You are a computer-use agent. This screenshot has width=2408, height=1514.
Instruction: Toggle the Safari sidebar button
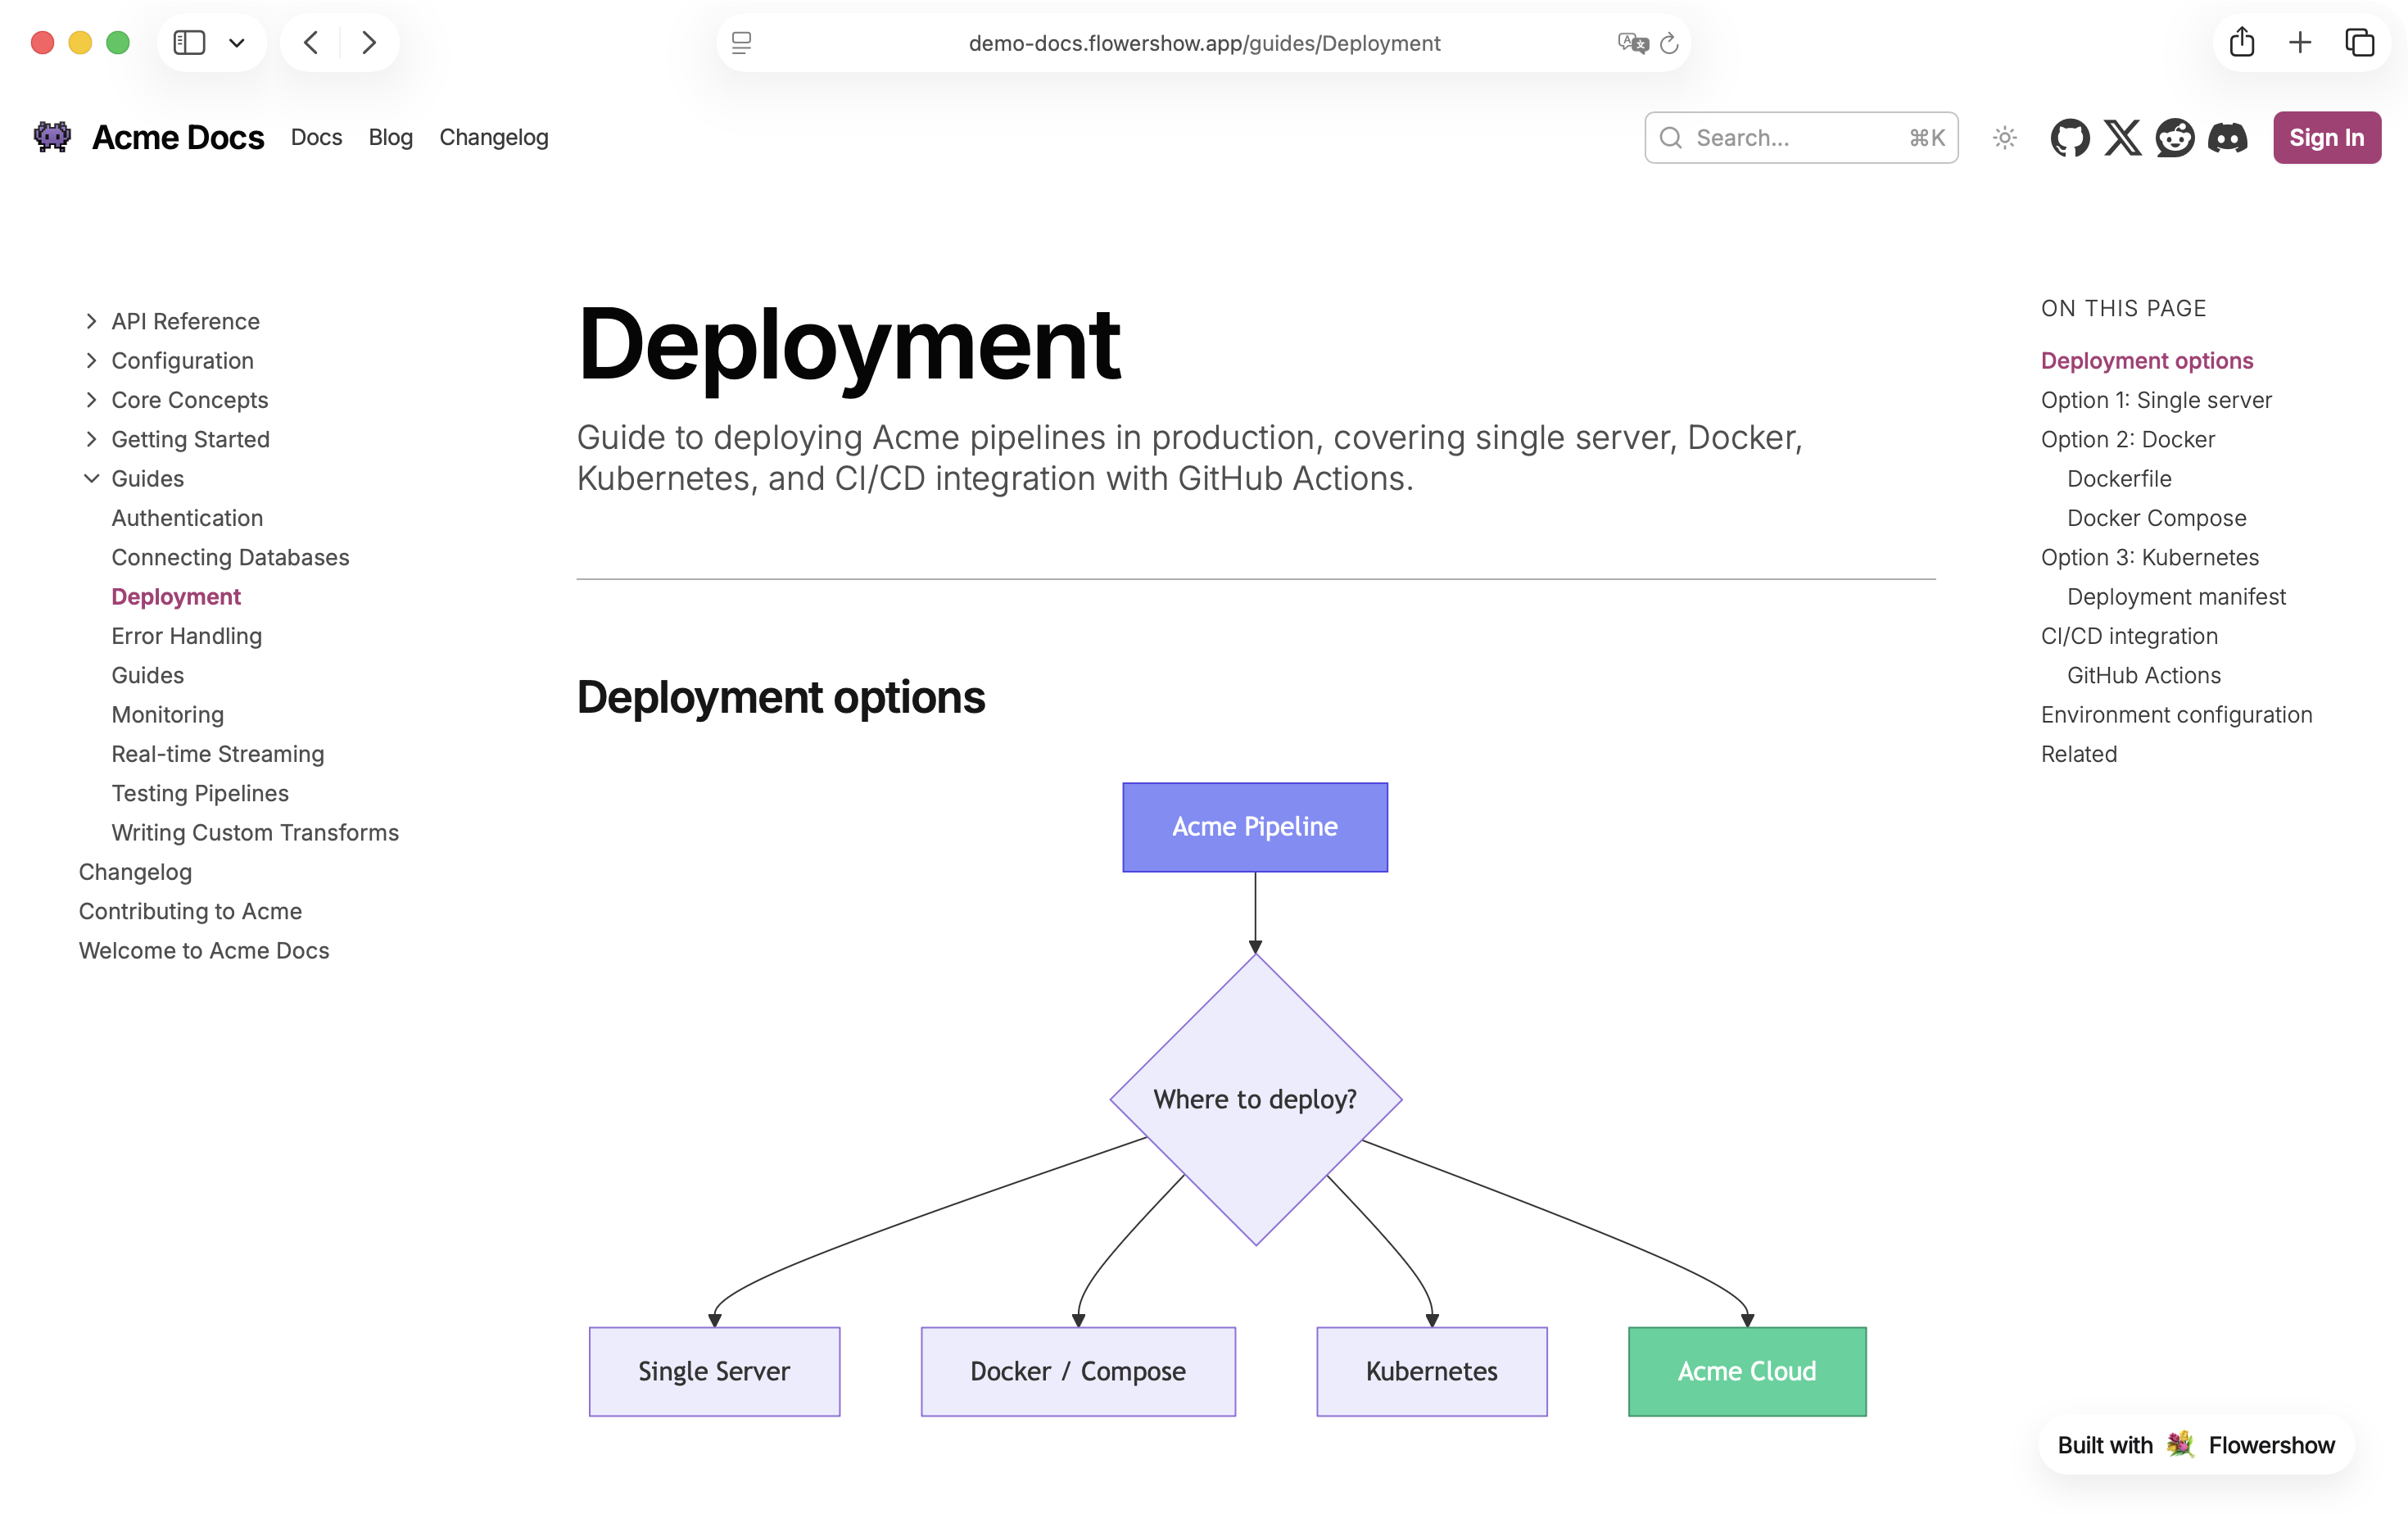pyautogui.click(x=189, y=43)
